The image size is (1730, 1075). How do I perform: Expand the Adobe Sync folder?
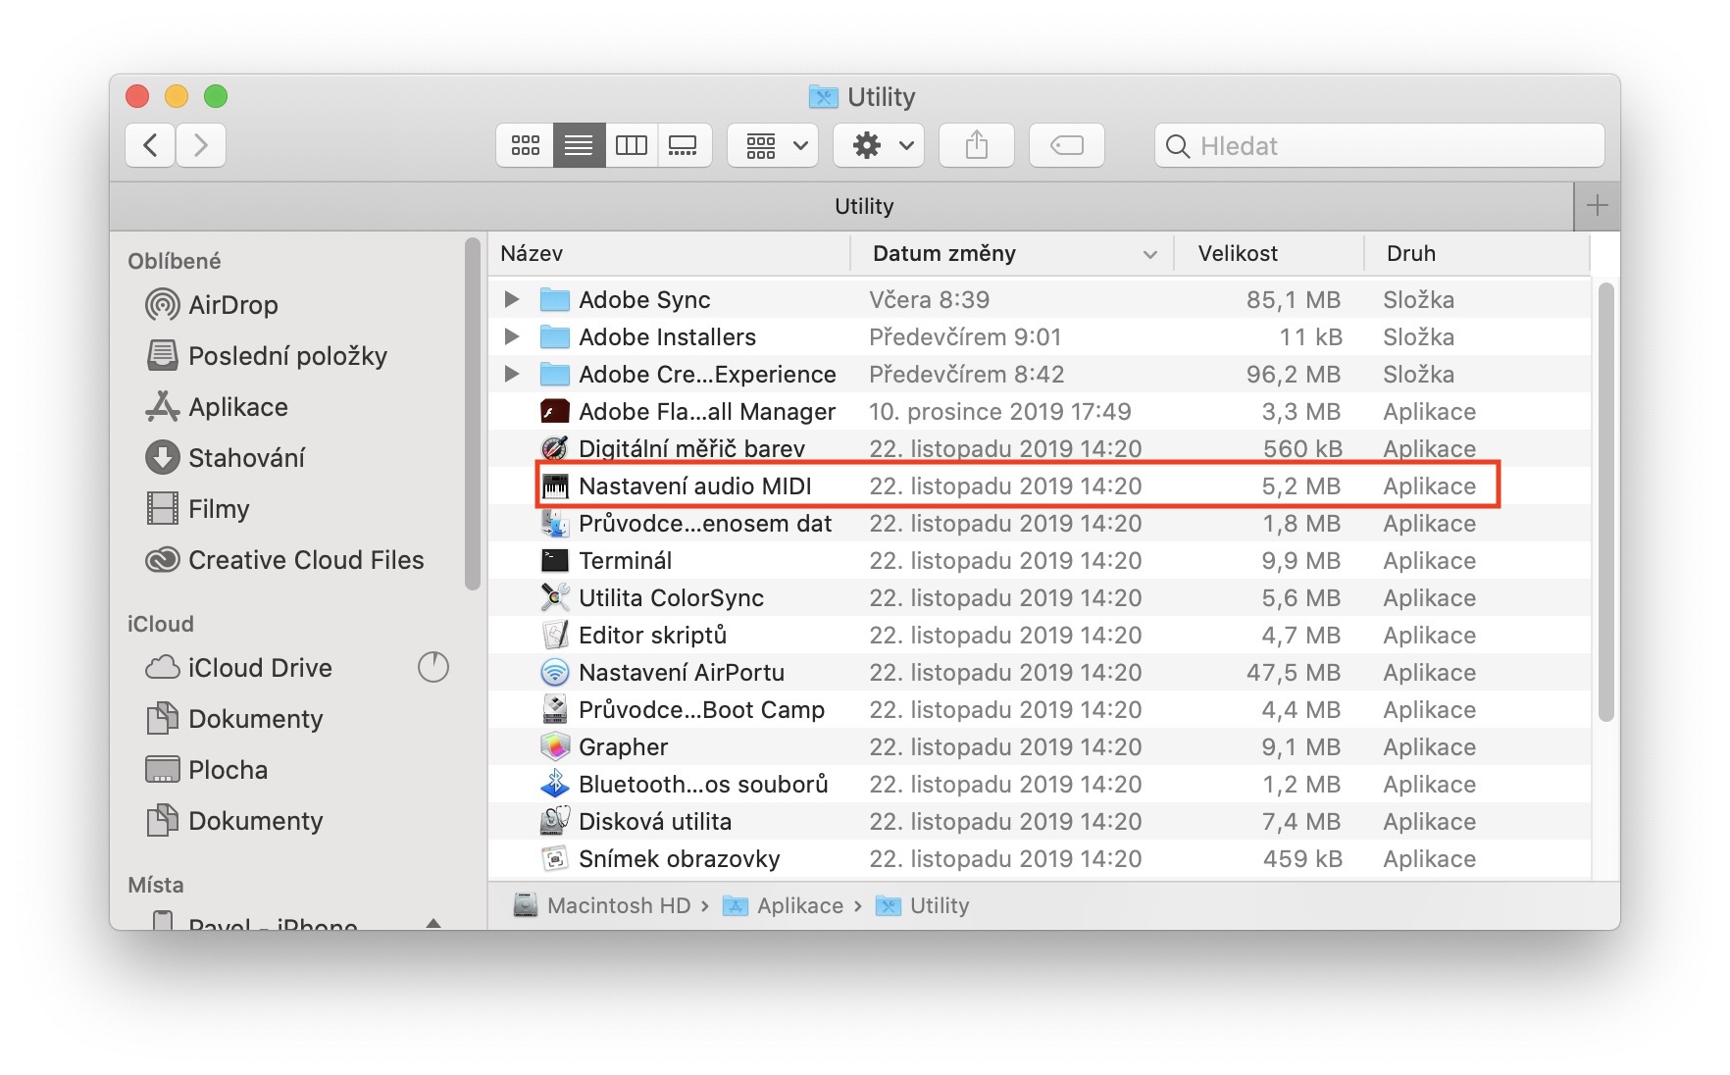(511, 298)
